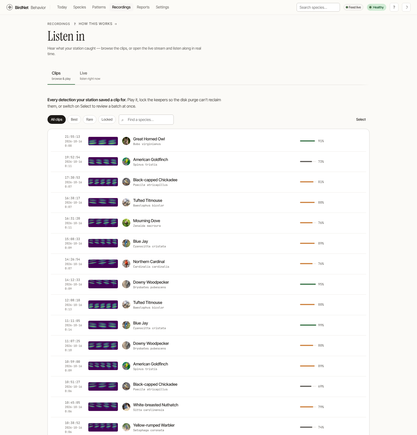Click the 99% Blue Jay confidence bar
The height and width of the screenshot is (435, 417).
pos(308,325)
